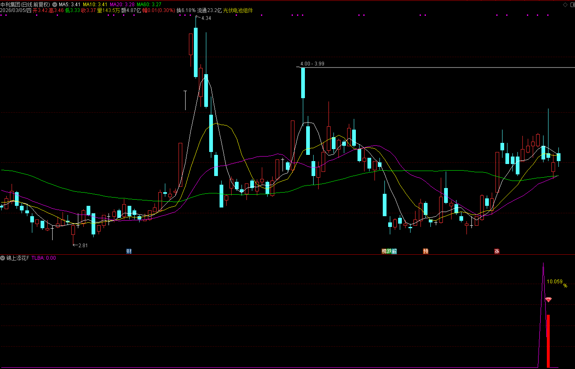Click the green 跌 event marker
575x369 pixels.
[x=389, y=251]
